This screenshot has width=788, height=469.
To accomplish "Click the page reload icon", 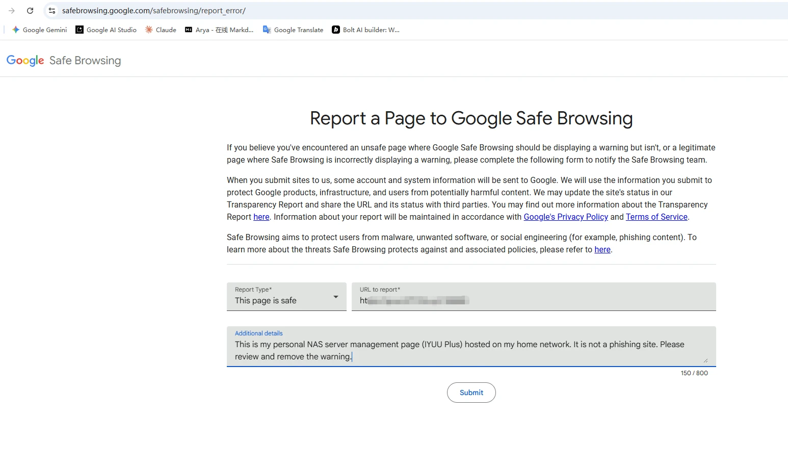I will click(30, 10).
